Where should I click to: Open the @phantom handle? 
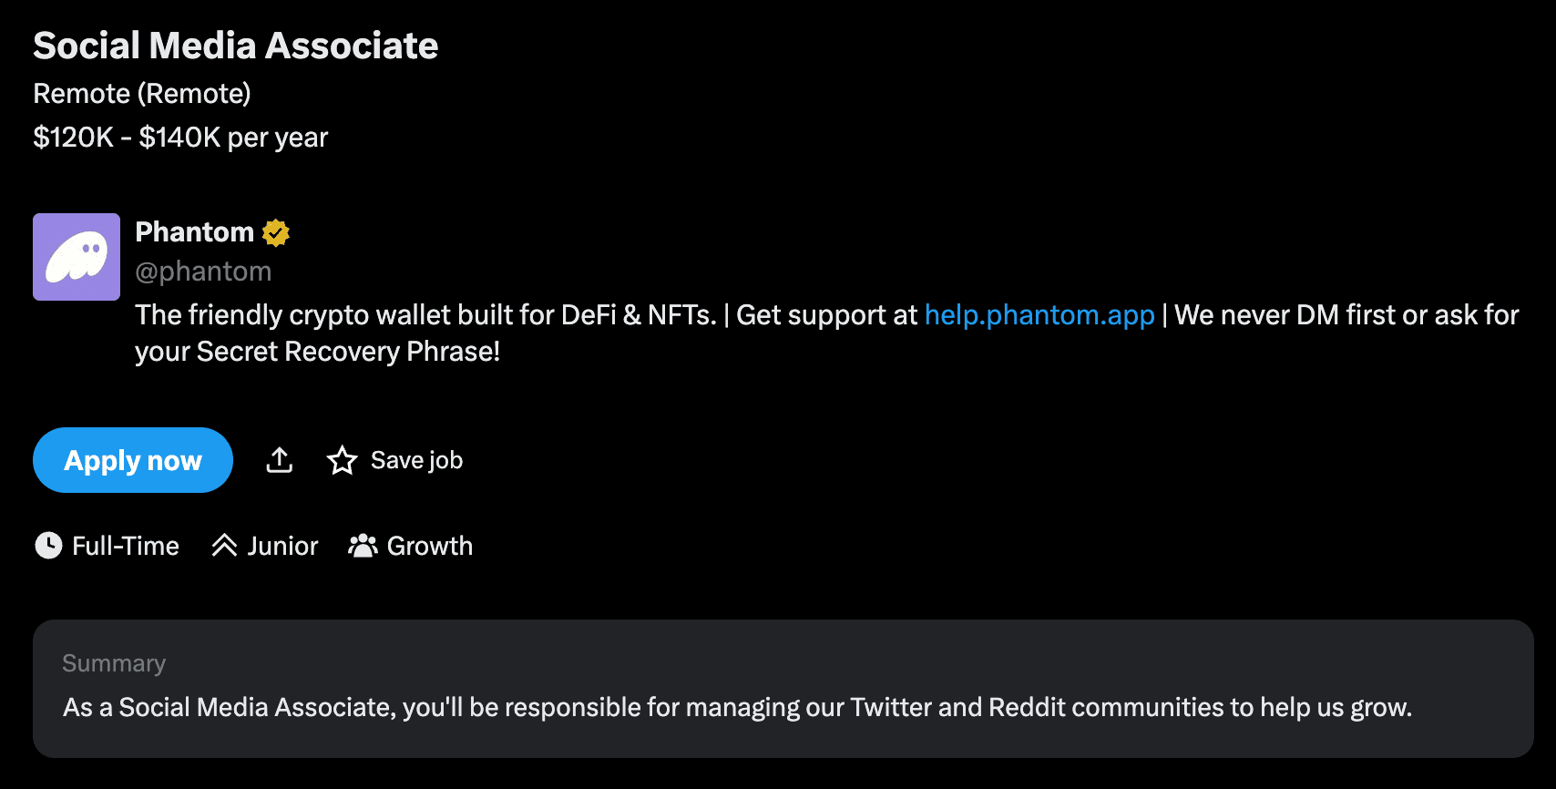coord(203,272)
